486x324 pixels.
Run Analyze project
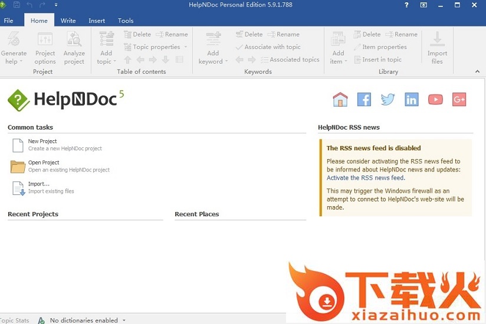(x=74, y=48)
